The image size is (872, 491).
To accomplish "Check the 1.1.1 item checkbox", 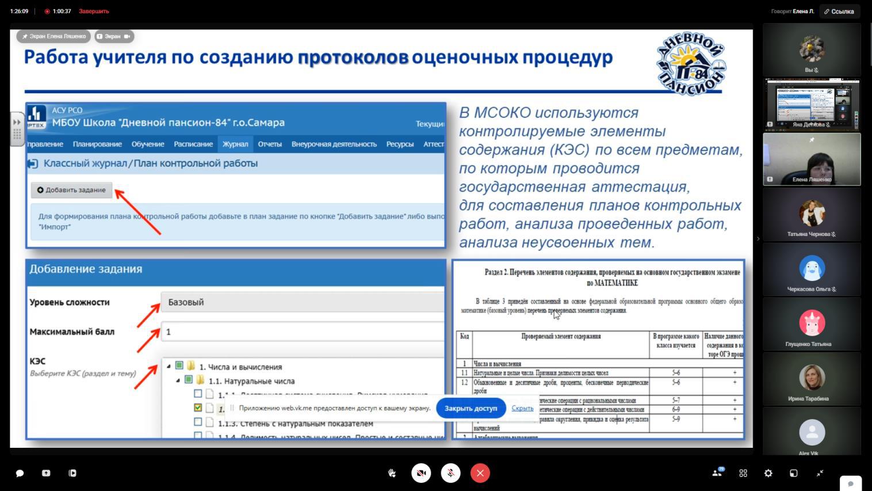I will coord(198,394).
